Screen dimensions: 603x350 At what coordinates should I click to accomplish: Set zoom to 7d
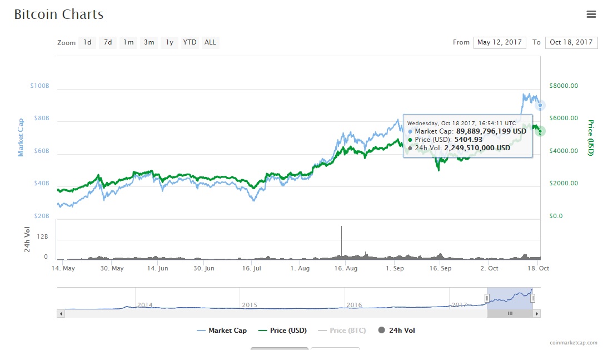pos(108,42)
